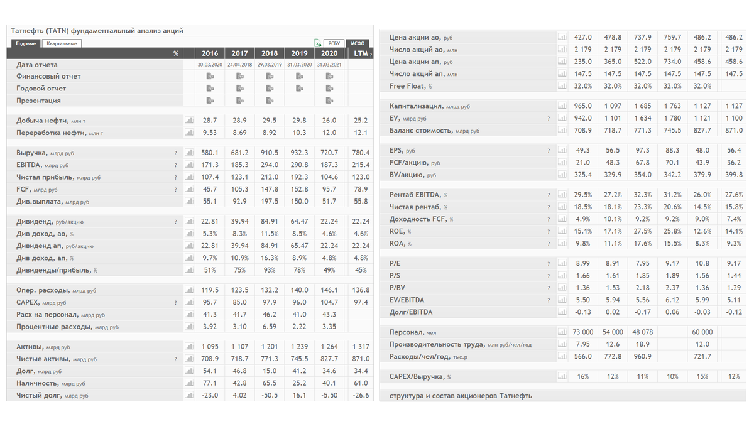Open help tooltip for P/BV
The width and height of the screenshot is (754, 424).
(x=549, y=288)
